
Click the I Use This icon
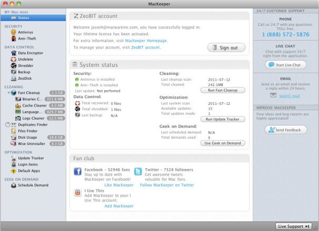click(77, 192)
